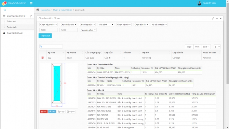Click the Quản lý tài khoản user icon
229x129 pixels.
[x=4, y=33]
